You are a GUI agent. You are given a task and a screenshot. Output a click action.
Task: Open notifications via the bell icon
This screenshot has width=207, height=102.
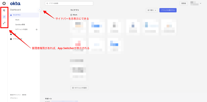coord(11,34)
